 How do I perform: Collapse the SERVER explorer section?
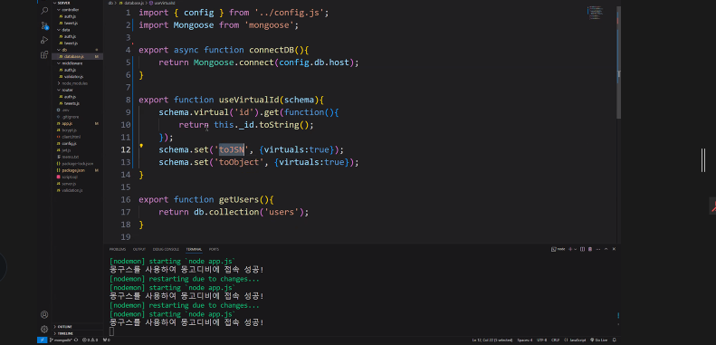pyautogui.click(x=61, y=3)
